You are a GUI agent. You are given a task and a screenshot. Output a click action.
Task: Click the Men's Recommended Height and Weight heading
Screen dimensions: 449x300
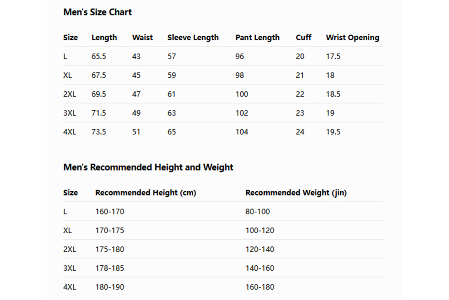(x=148, y=167)
